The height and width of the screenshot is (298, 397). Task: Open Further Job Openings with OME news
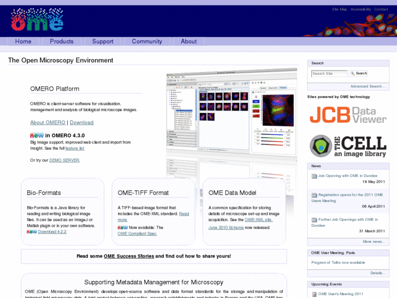[x=345, y=223]
